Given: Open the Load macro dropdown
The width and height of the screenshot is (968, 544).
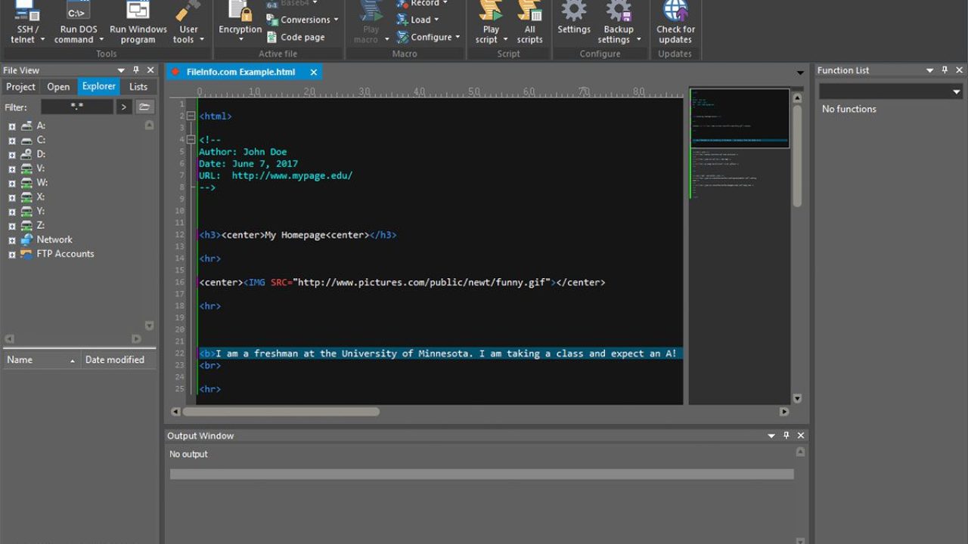Looking at the screenshot, I should coord(417,20).
